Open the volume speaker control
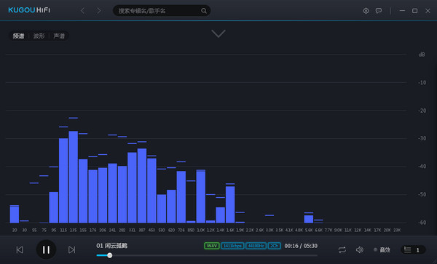The image size is (437, 264). click(360, 249)
